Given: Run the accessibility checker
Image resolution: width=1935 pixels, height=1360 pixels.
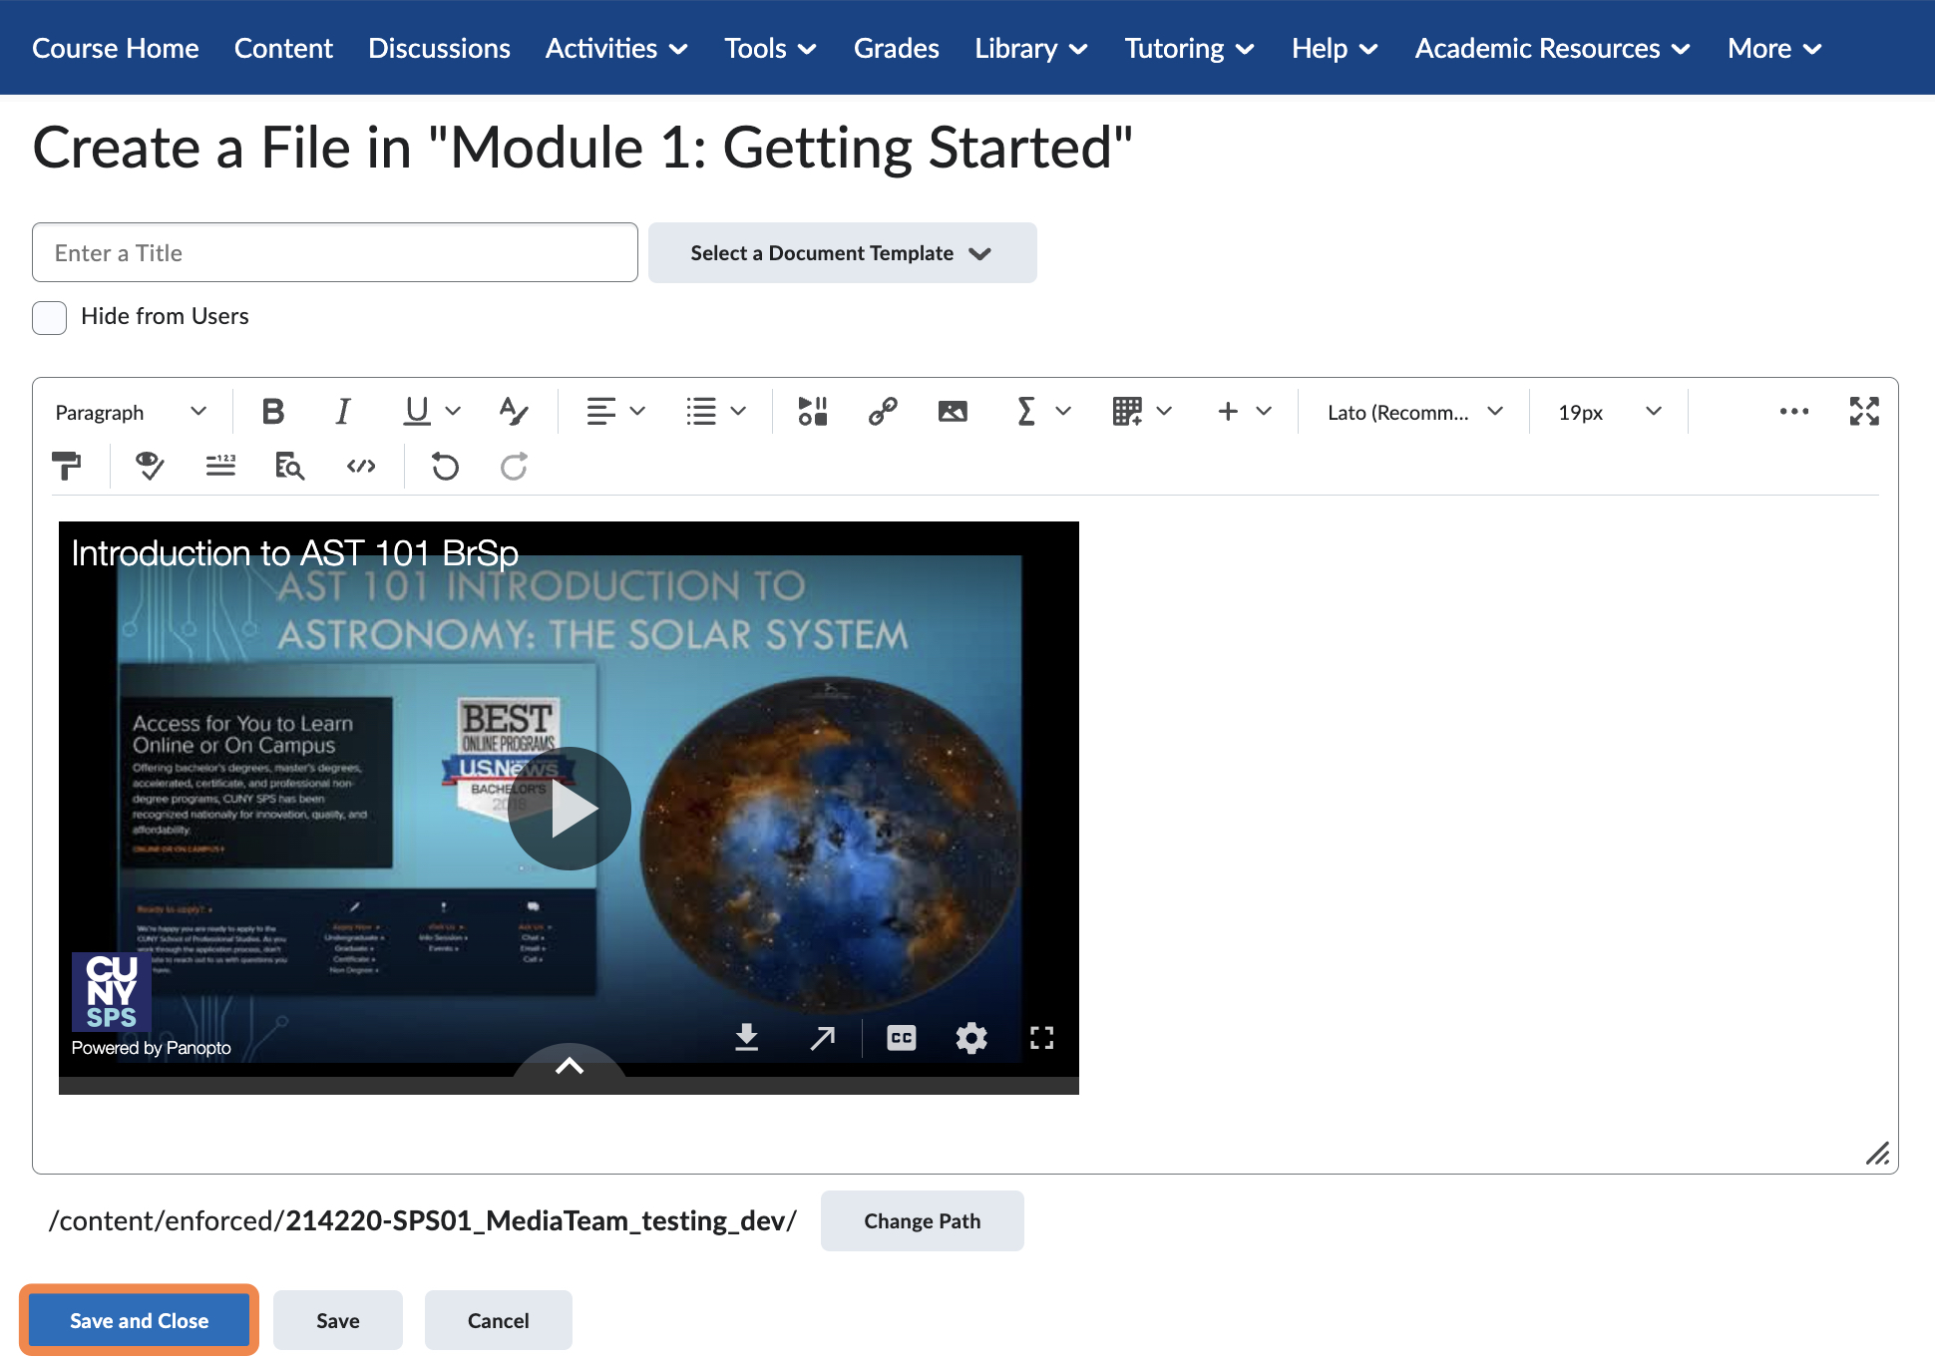Looking at the screenshot, I should pyautogui.click(x=148, y=466).
